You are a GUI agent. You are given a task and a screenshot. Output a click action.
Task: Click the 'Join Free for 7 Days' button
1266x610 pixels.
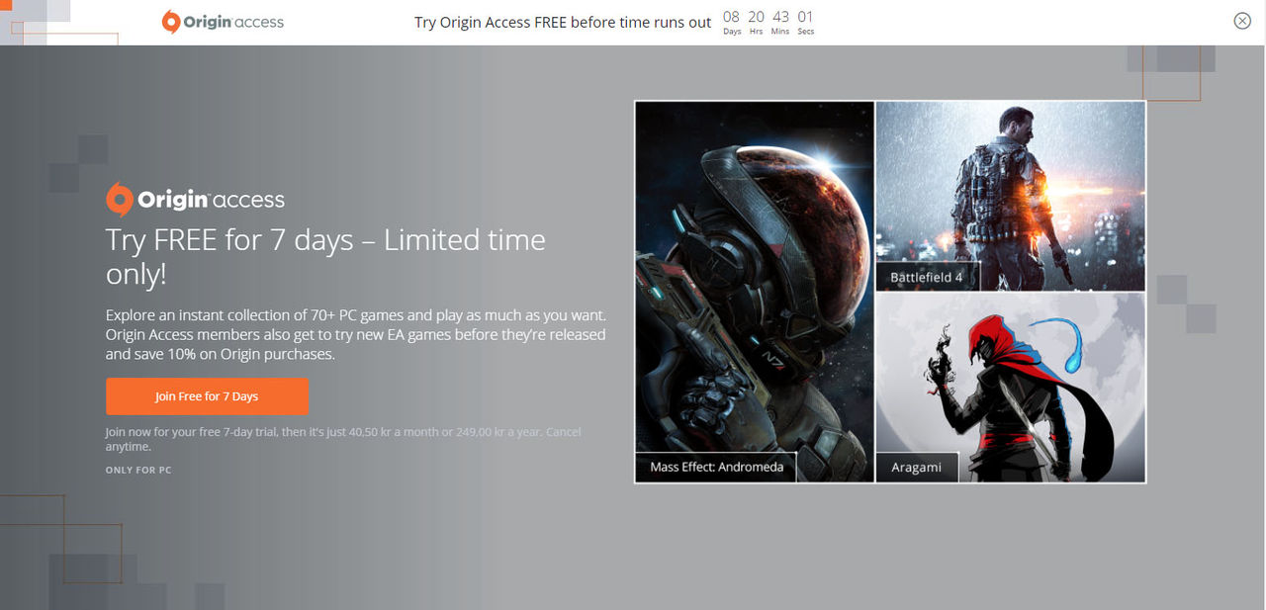[x=207, y=395]
